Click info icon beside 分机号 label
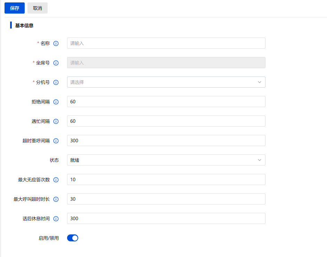 [x=56, y=82]
